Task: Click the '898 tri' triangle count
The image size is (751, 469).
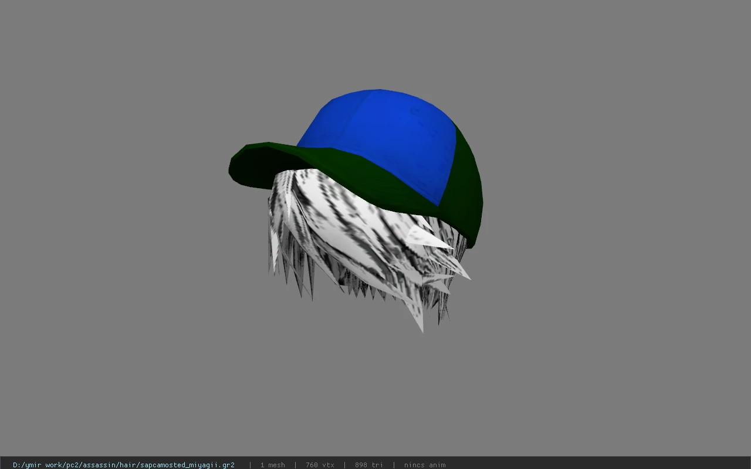Action: 369,464
